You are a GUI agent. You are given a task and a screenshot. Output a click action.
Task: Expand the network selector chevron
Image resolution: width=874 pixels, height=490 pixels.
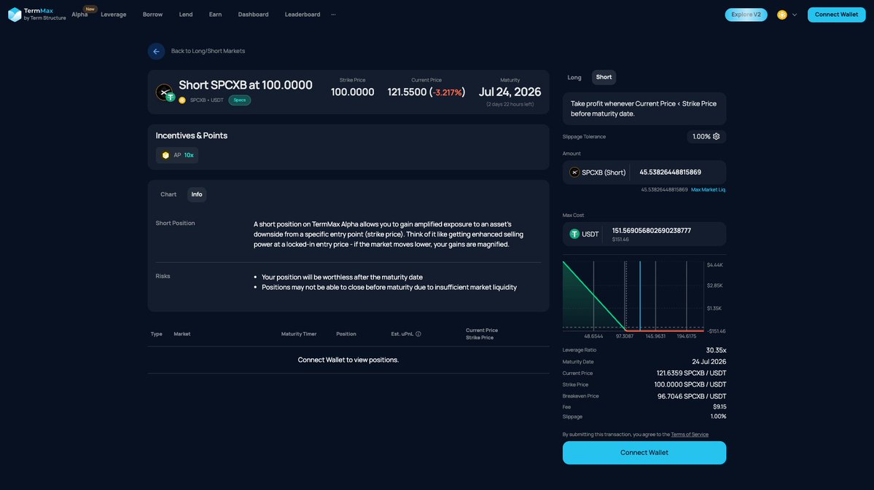[x=795, y=15]
